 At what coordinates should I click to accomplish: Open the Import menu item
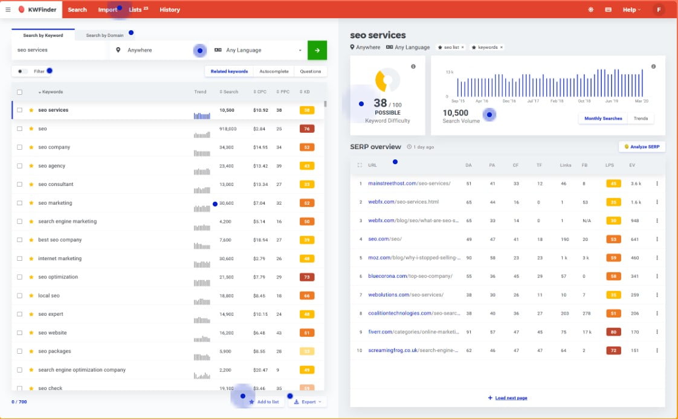click(x=107, y=10)
